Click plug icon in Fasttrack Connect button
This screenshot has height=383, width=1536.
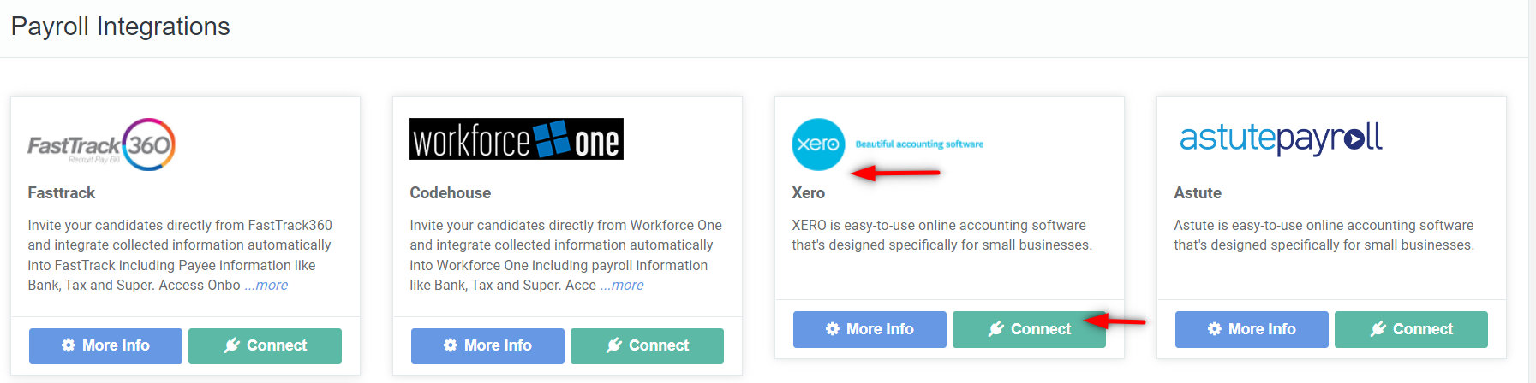coord(231,345)
